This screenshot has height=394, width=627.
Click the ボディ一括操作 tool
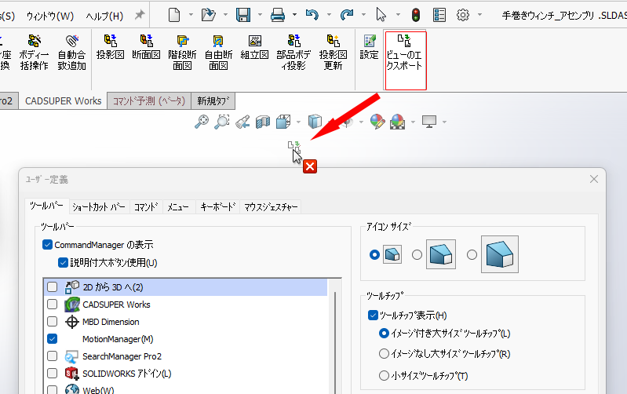click(34, 53)
